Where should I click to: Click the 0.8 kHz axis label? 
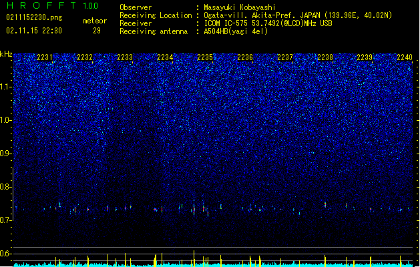click(x=6, y=187)
